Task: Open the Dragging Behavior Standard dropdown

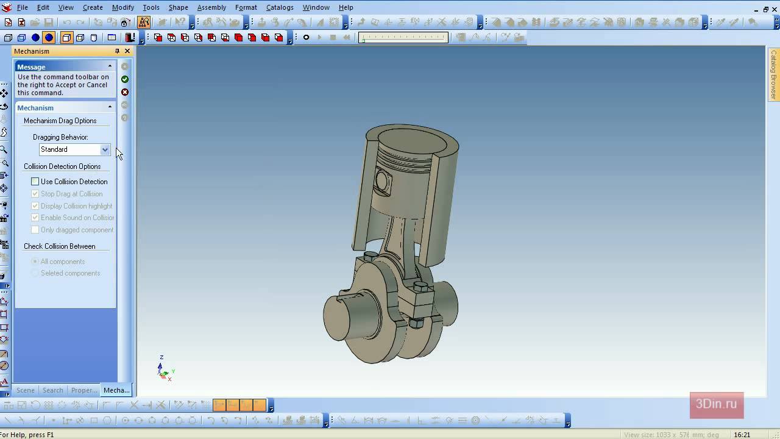Action: point(105,149)
